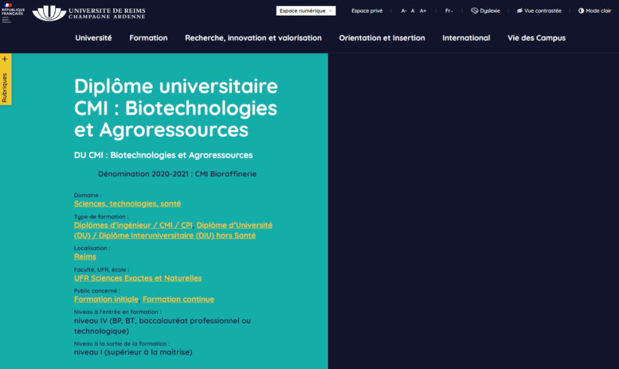The height and width of the screenshot is (369, 619).
Task: Click the Diplôme universitaire CMI page title
Action: (x=176, y=108)
